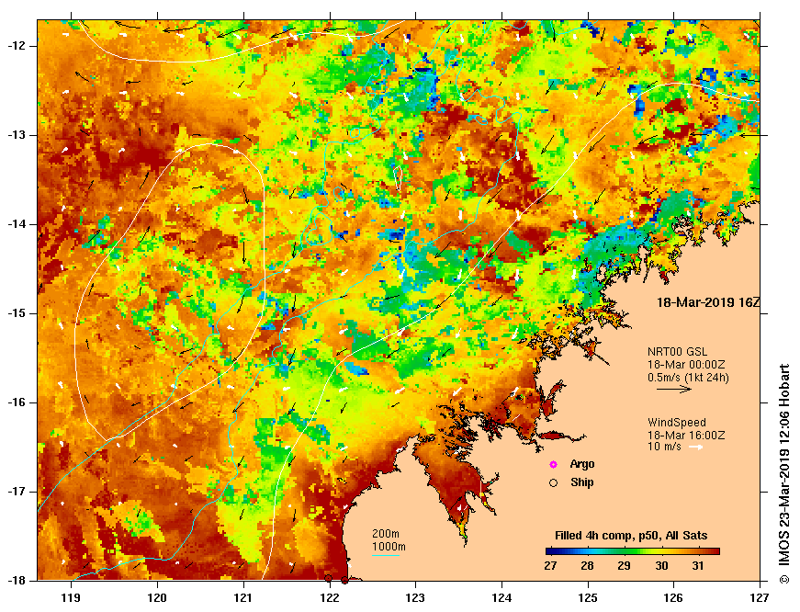Image resolution: width=800 pixels, height=612 pixels.
Task: Click the black Ship circle legend symbol
Action: [553, 482]
